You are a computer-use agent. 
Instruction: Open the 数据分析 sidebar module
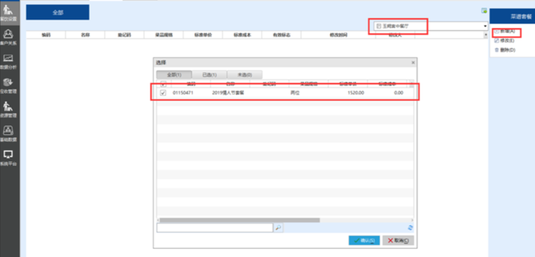pos(9,61)
